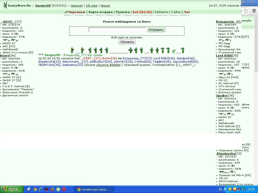Screen dimensions: 258x193
Task: Click the Обновить refresh button
Action: click(x=127, y=42)
